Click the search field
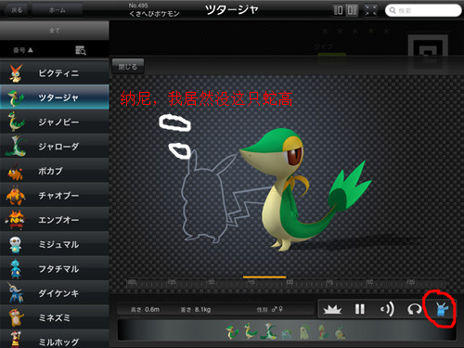This screenshot has width=464, height=348. pos(423,10)
